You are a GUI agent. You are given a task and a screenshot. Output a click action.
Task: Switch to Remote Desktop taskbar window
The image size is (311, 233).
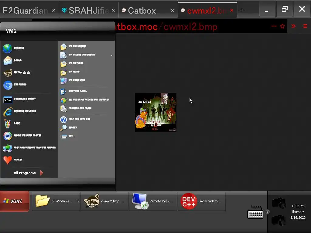point(153,201)
